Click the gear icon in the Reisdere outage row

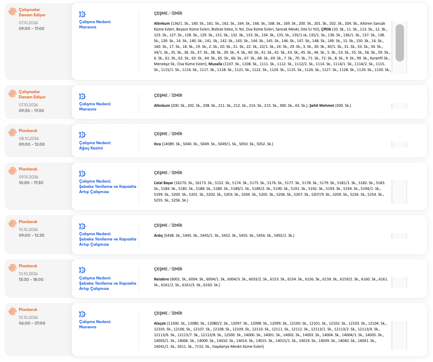tap(82, 270)
